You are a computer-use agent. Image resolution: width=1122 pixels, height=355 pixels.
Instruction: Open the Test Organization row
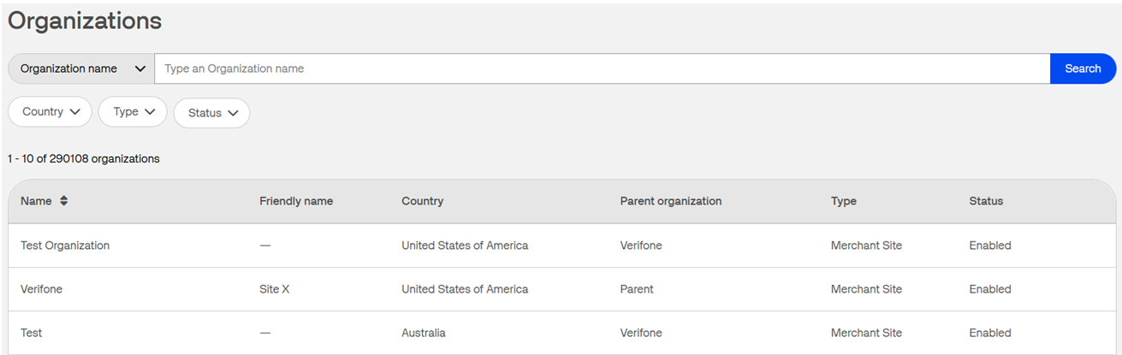tap(65, 246)
